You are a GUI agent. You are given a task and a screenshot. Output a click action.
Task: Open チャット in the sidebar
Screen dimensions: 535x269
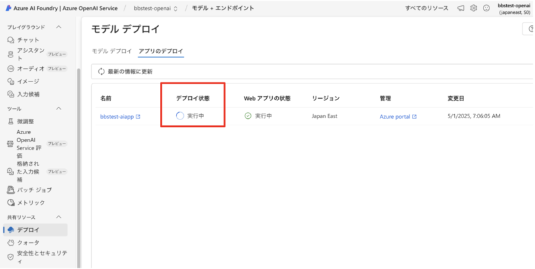pyautogui.click(x=28, y=40)
